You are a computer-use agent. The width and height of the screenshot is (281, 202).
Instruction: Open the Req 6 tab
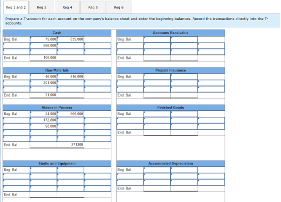(118, 7)
